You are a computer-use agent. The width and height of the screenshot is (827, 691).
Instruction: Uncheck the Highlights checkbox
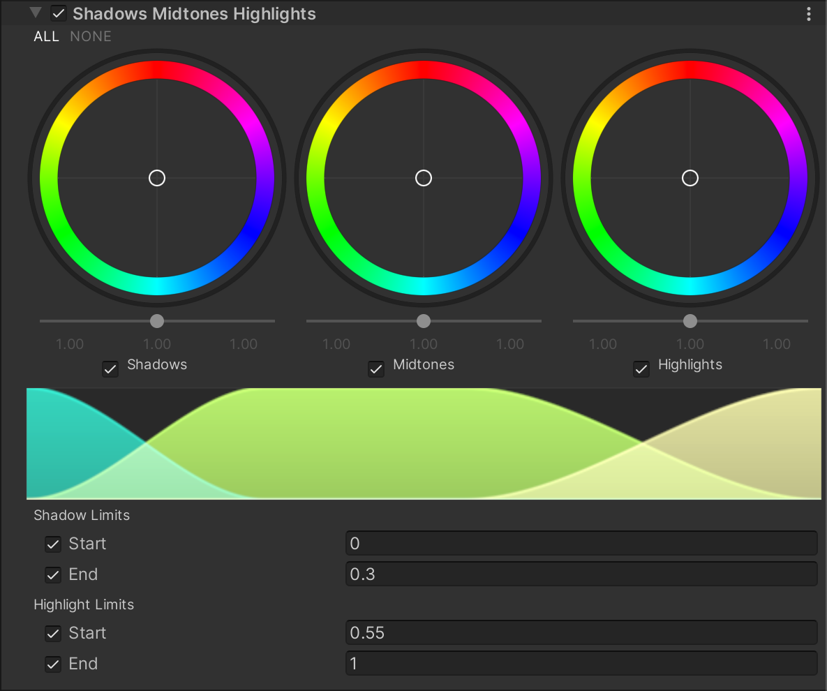point(641,369)
